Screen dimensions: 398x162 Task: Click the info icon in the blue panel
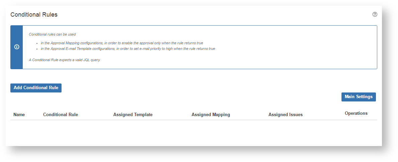point(17,47)
